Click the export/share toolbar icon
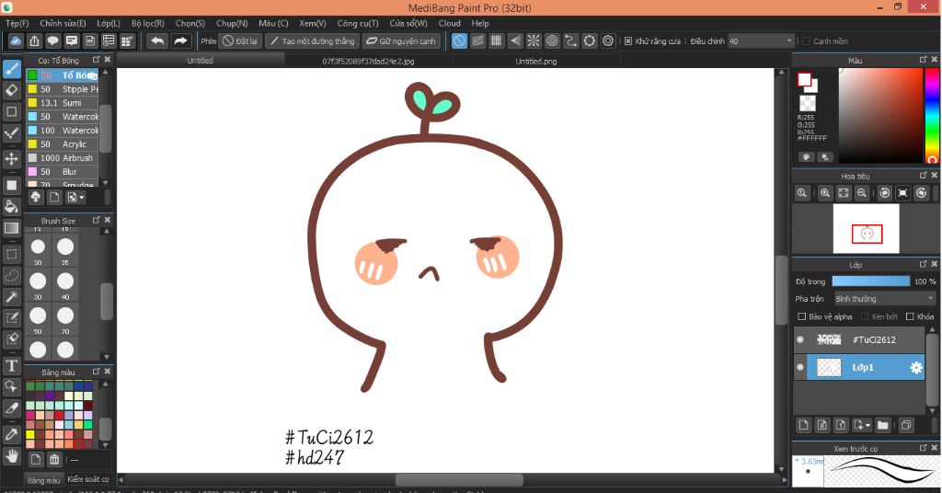Image resolution: width=942 pixels, height=493 pixels. (34, 40)
